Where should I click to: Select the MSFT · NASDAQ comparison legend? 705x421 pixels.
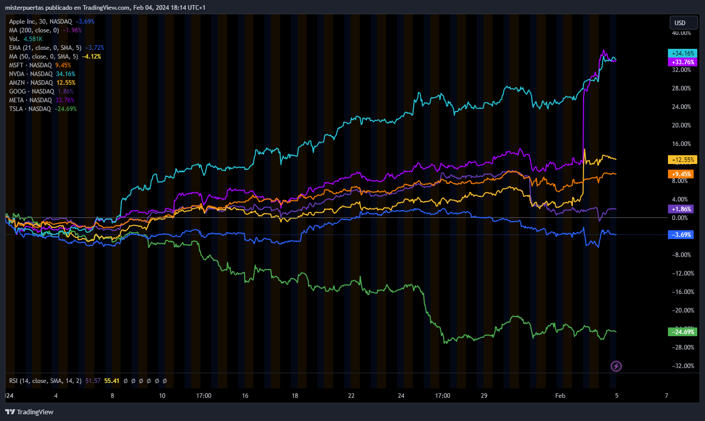point(30,65)
